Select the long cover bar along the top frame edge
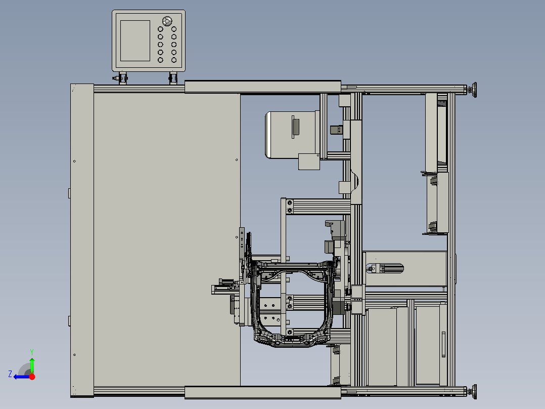Screen dimensions: 545x409 (263, 87)
